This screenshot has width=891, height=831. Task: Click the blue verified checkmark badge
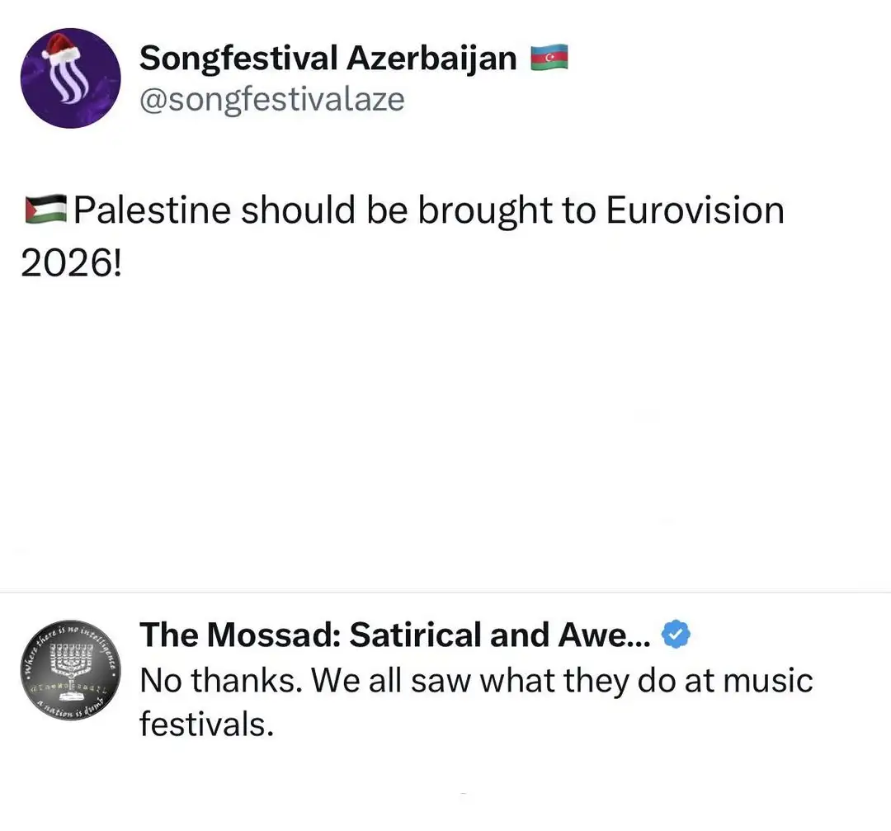[x=676, y=635]
